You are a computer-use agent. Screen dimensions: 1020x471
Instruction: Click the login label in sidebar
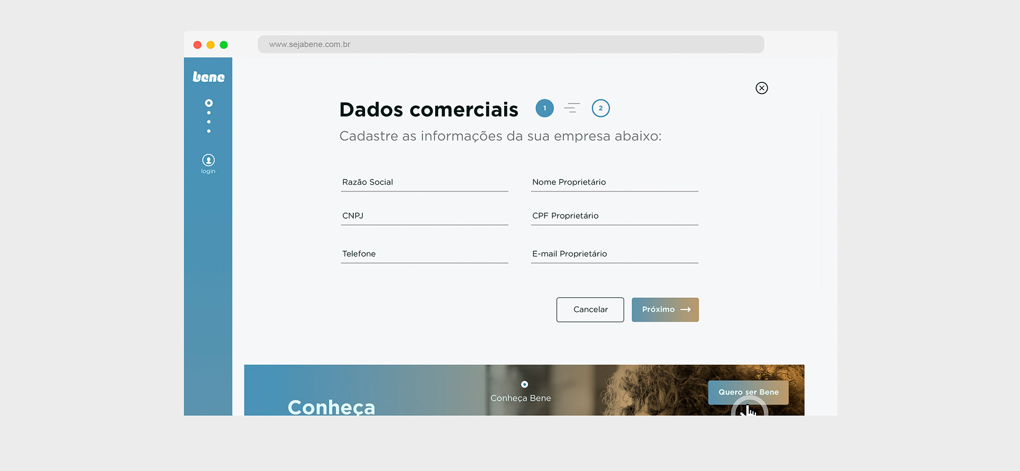coord(208,172)
